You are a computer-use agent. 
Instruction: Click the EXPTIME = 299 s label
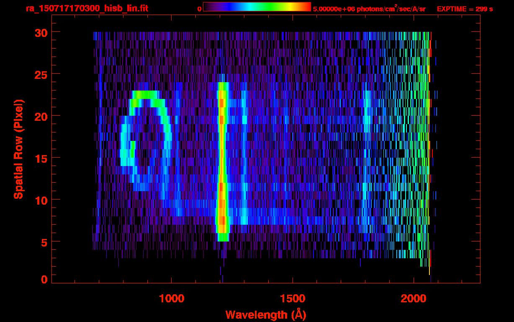(x=465, y=9)
